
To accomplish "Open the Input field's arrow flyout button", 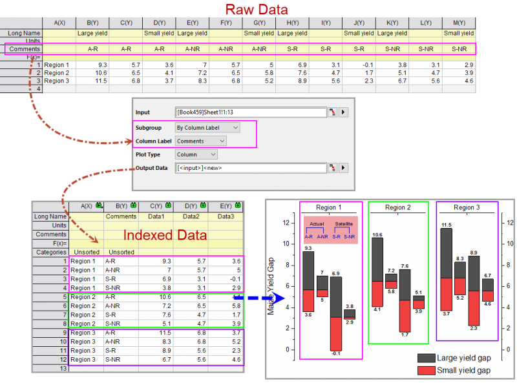I will point(344,112).
